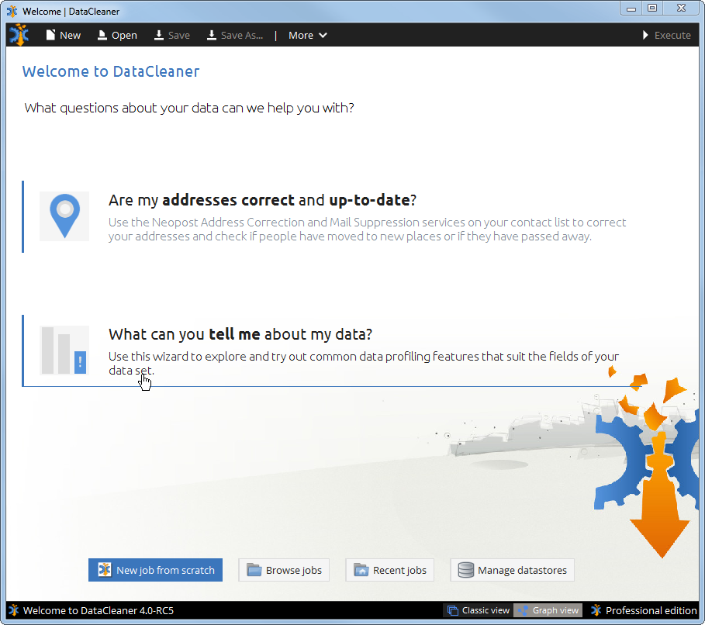This screenshot has height=625, width=705.
Task: Open the "tell me about my data" wizard
Action: point(240,334)
